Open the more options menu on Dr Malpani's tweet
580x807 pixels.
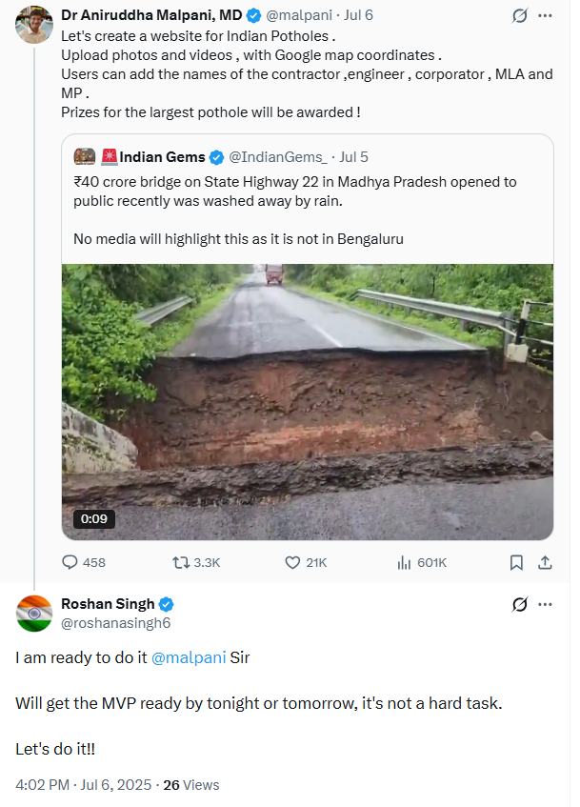547,15
